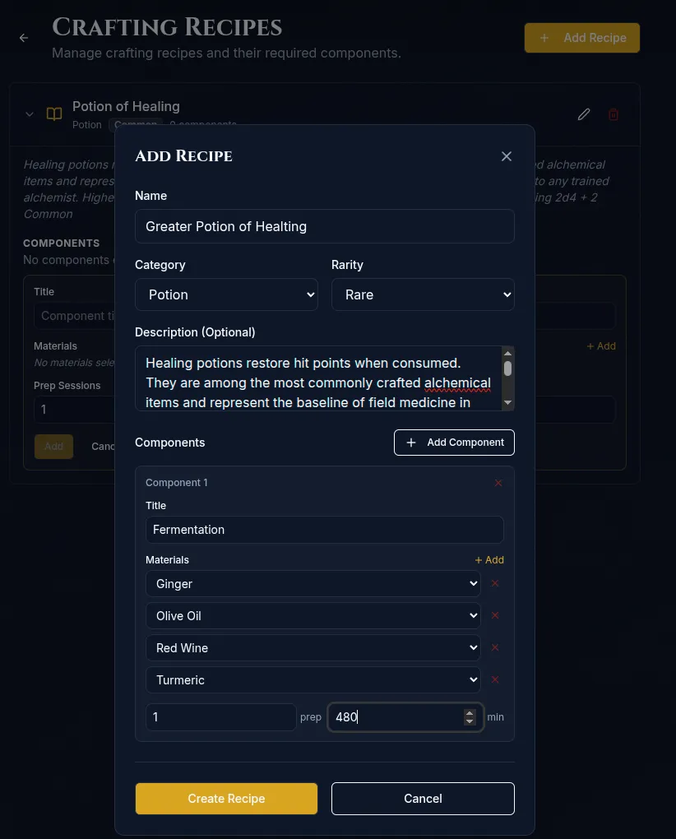Click the Add Component button
This screenshot has height=839, width=676.
click(454, 443)
